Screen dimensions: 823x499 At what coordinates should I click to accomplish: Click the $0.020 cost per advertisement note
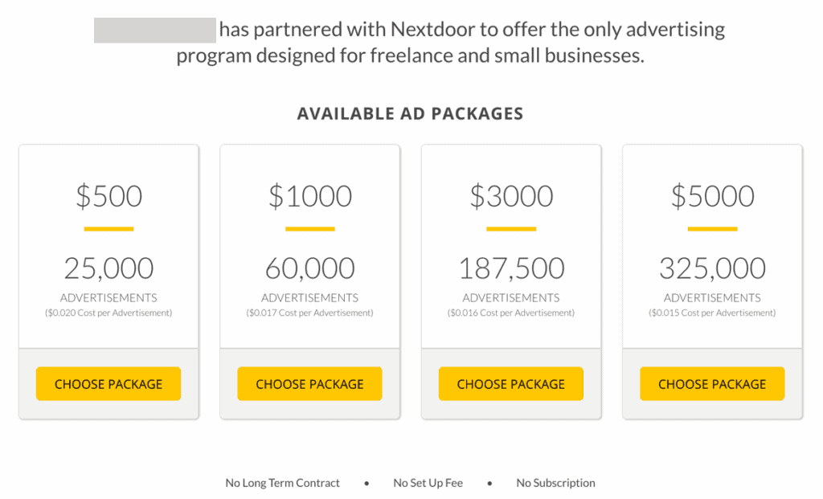pyautogui.click(x=109, y=313)
